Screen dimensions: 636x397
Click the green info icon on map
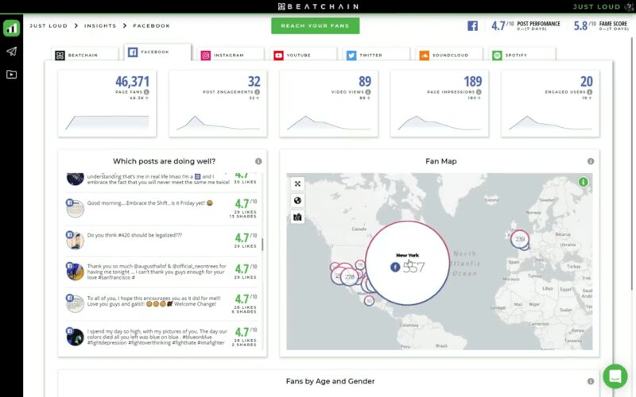tap(584, 183)
